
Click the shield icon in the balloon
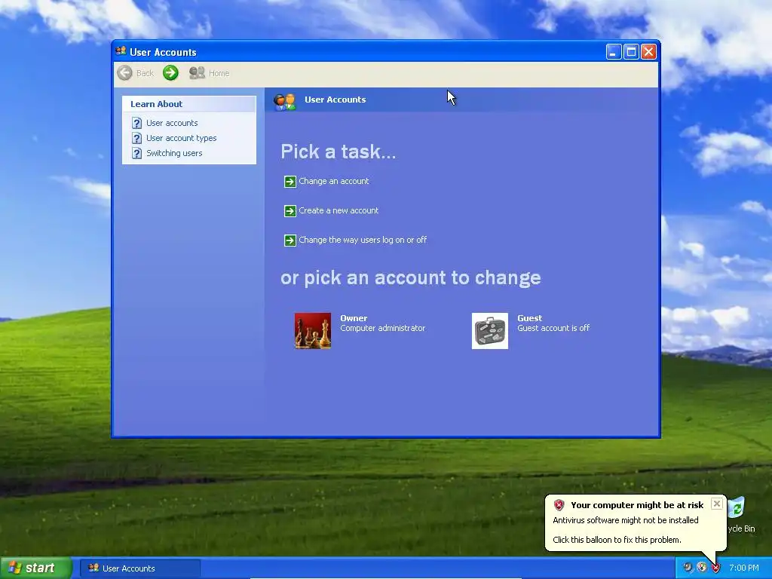point(559,504)
